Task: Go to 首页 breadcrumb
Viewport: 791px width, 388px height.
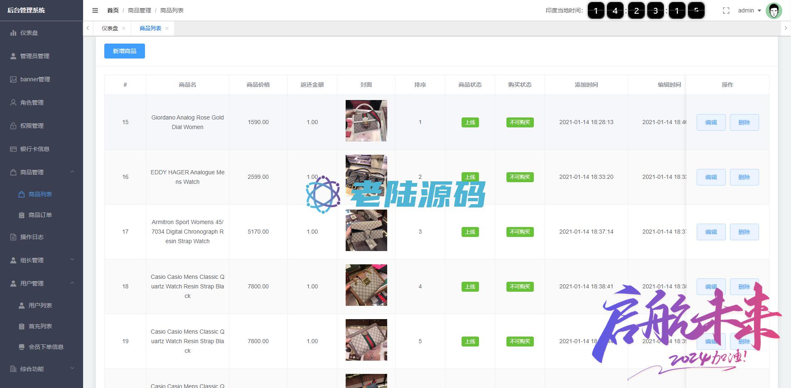Action: click(x=113, y=10)
